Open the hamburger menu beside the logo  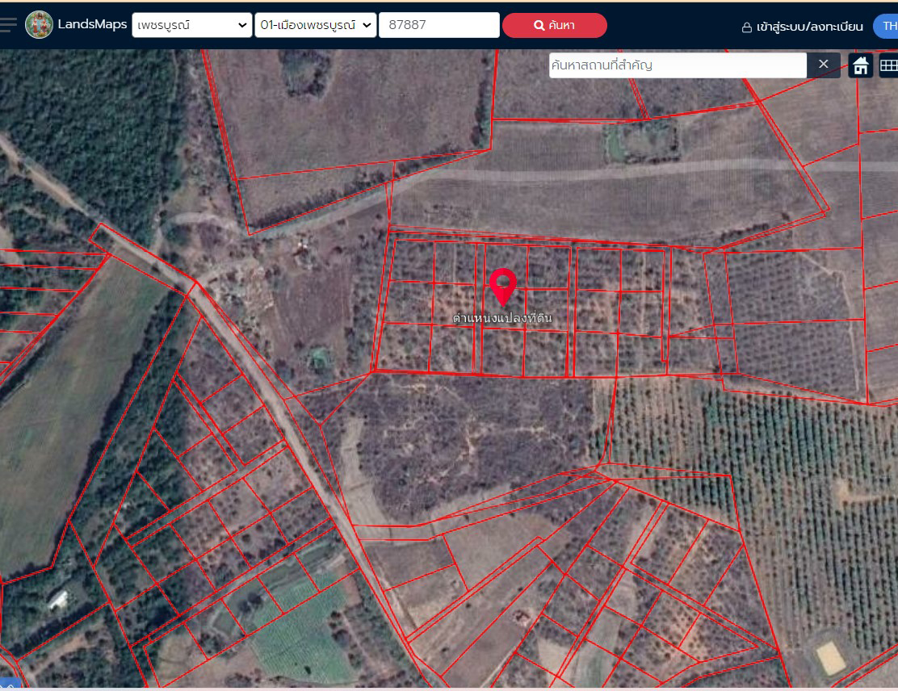point(8,24)
